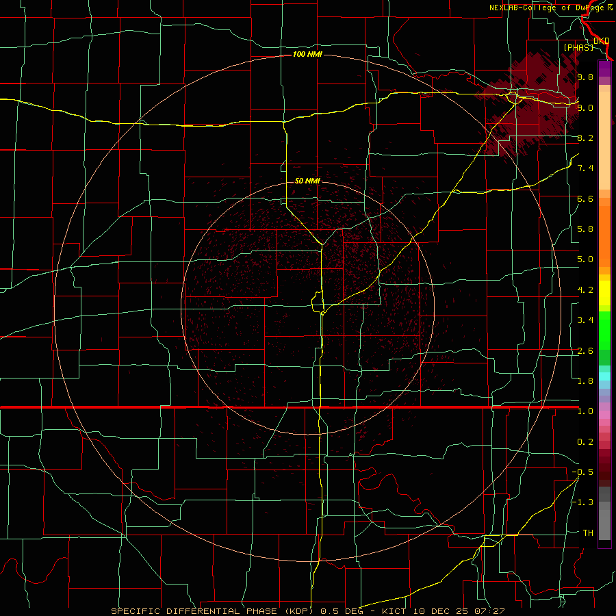The image size is (616, 616).
Task: Click the -0.5 value on the color scale
Action: [582, 472]
